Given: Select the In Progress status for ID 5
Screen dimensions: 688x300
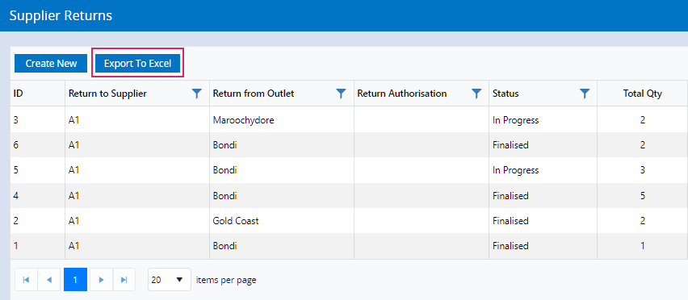Looking at the screenshot, I should (515, 170).
